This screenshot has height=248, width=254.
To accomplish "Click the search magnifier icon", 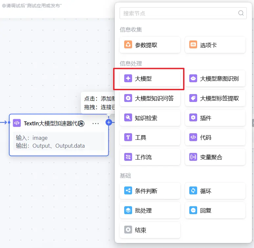I will click(241, 13).
